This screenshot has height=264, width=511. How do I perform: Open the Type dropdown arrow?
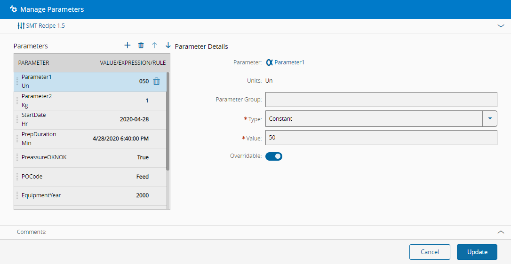[490, 119]
